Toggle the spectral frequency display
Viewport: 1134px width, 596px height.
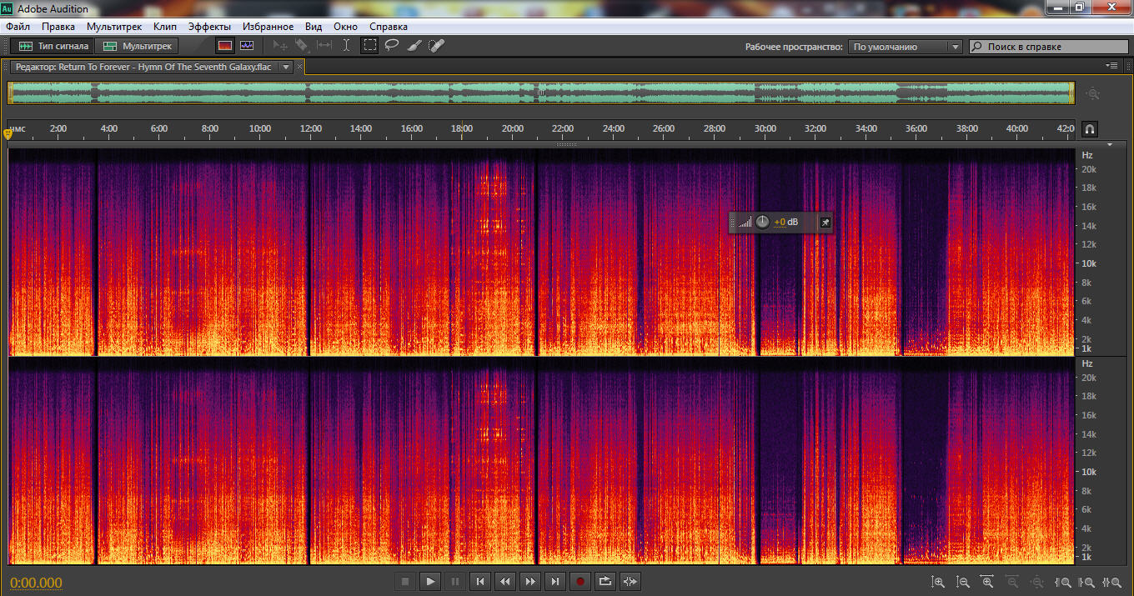tap(225, 46)
